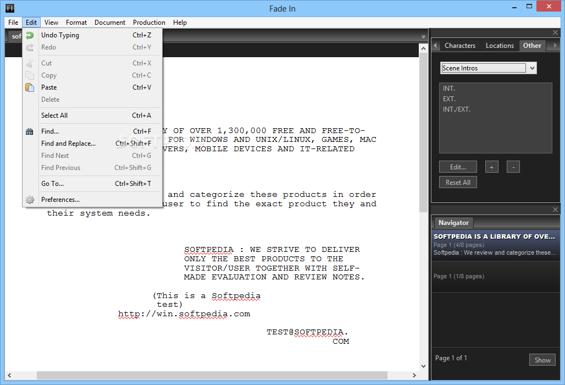The image size is (565, 385).
Task: Click the http://win.softpedia.com line in the script
Action: point(184,314)
